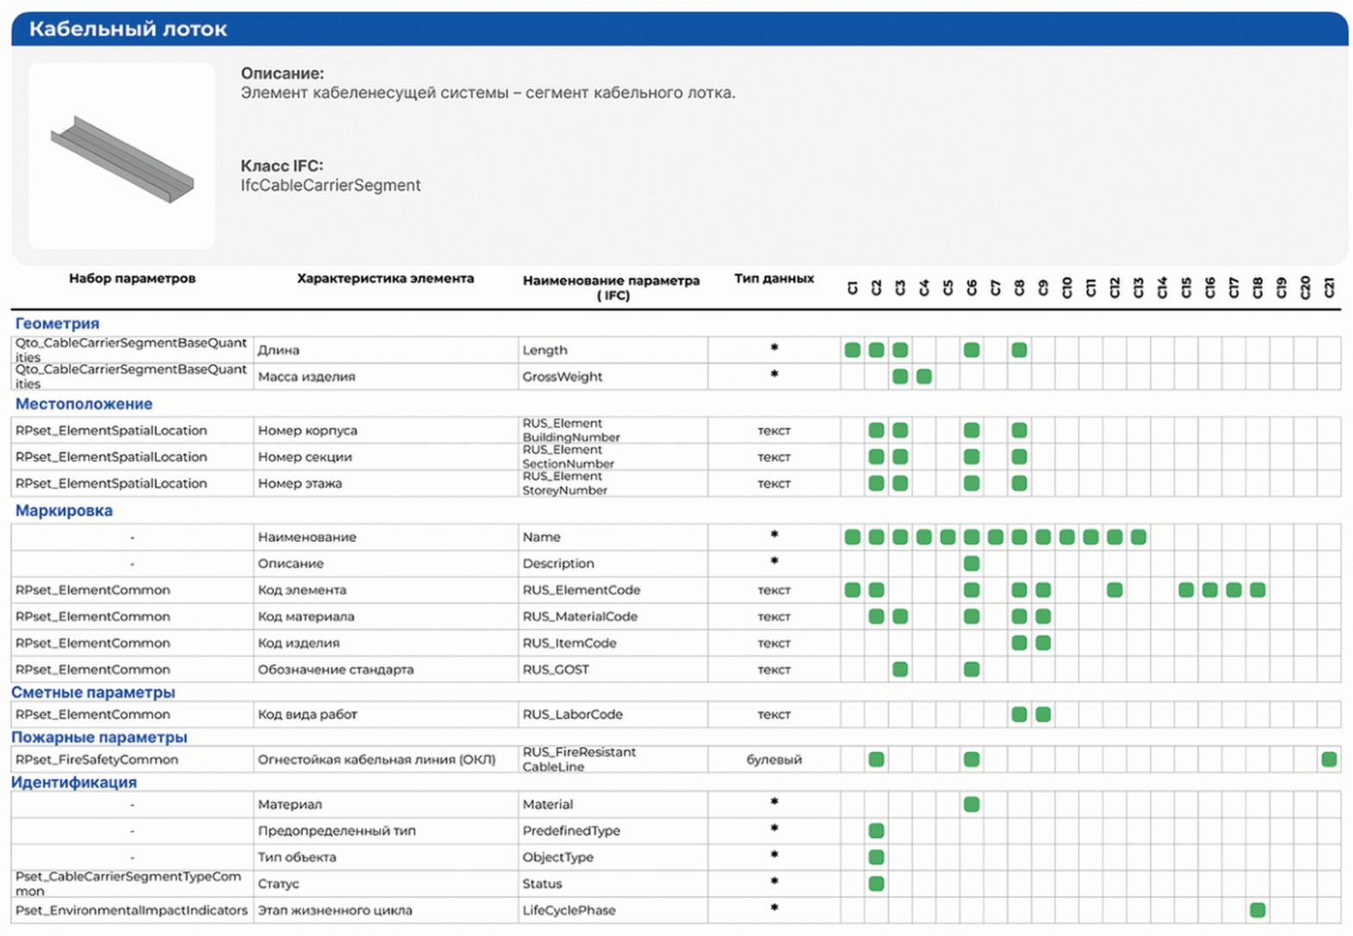Click the 'Маркировка' section heading
Screen dimensions: 1353x936
[64, 511]
